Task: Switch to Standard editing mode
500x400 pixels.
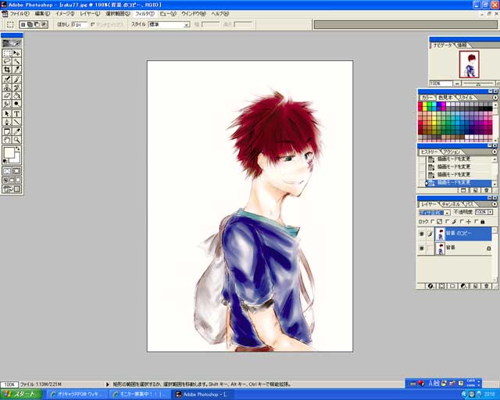Action: tap(7, 171)
